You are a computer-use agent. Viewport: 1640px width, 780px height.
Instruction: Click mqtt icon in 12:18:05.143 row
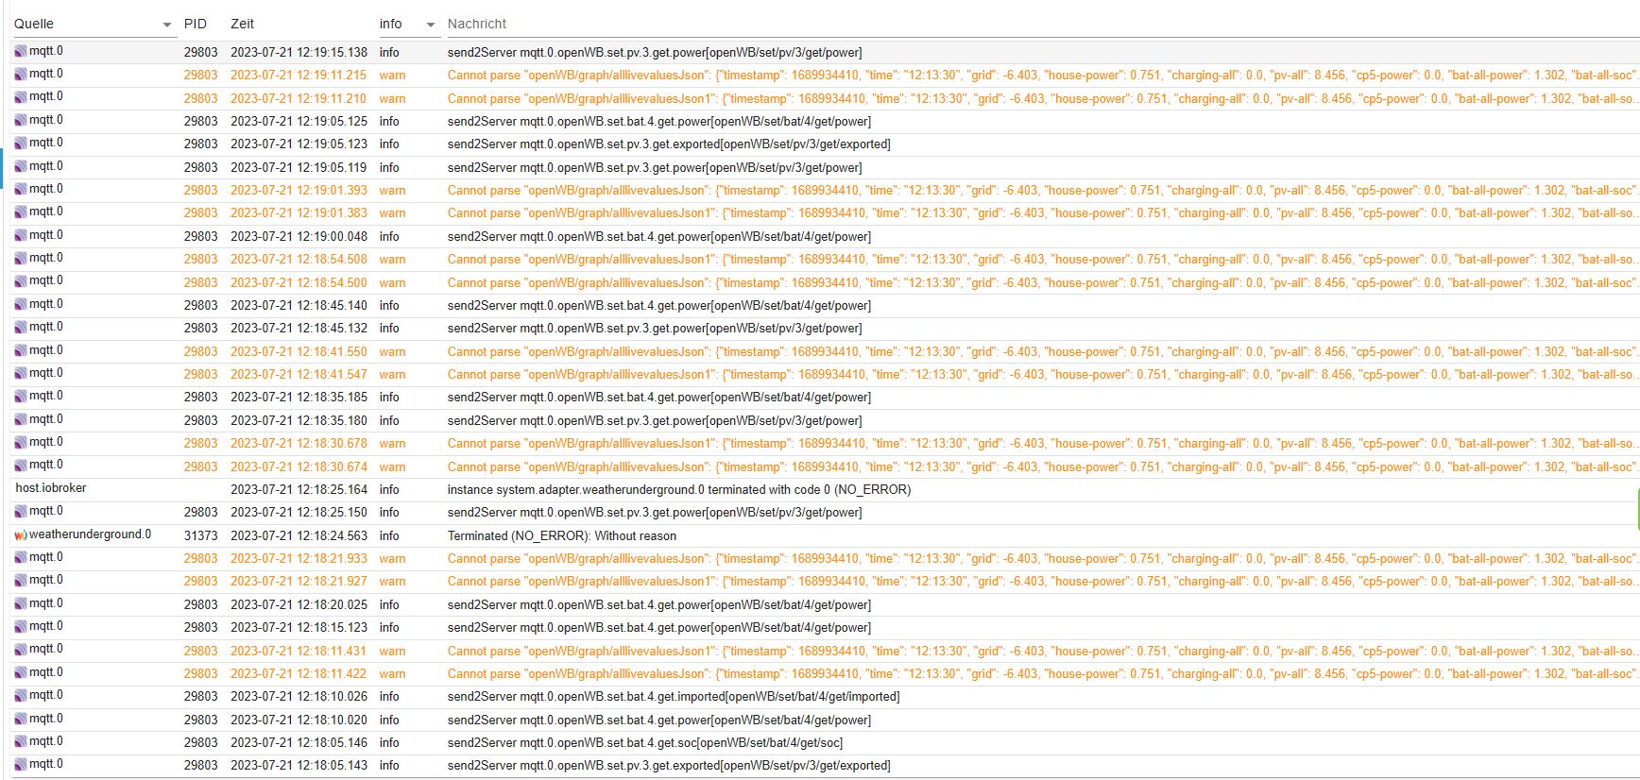(20, 765)
